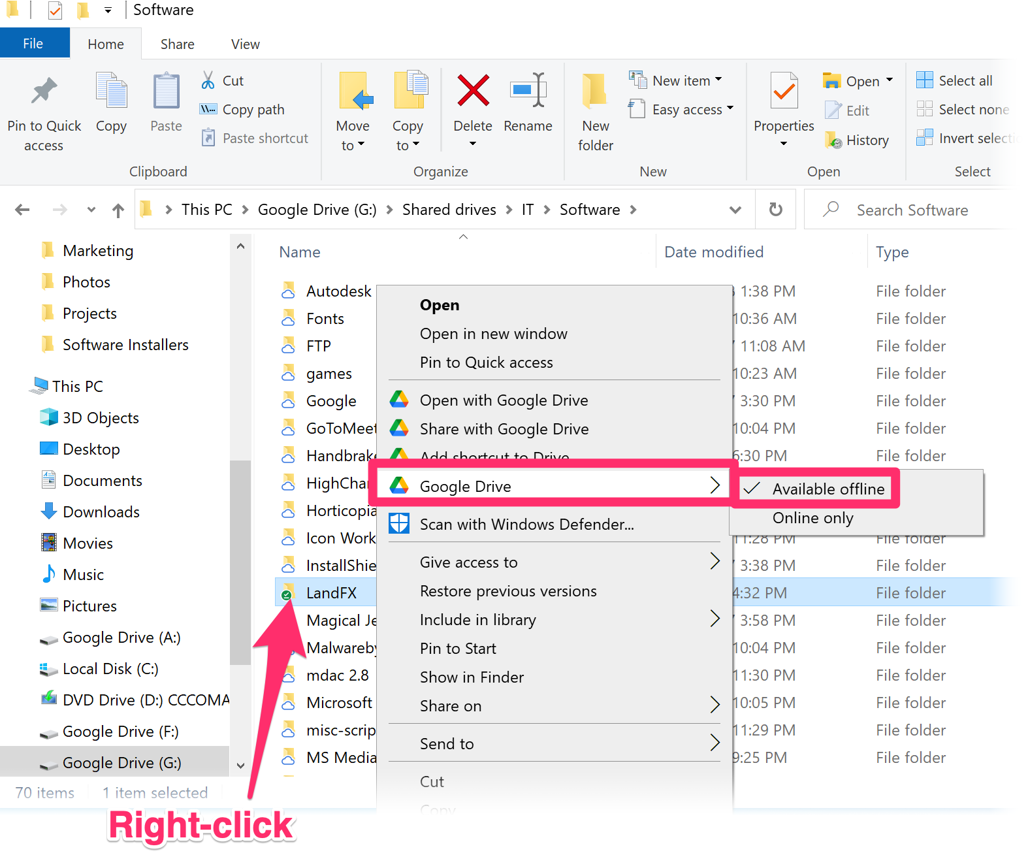Choose Show in Finder
The width and height of the screenshot is (1028, 857).
472,677
